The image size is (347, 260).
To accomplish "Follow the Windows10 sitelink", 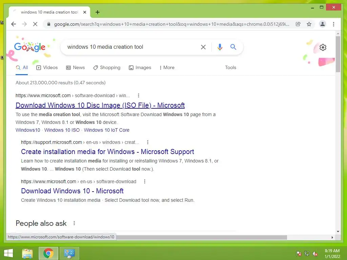I will [x=28, y=130].
